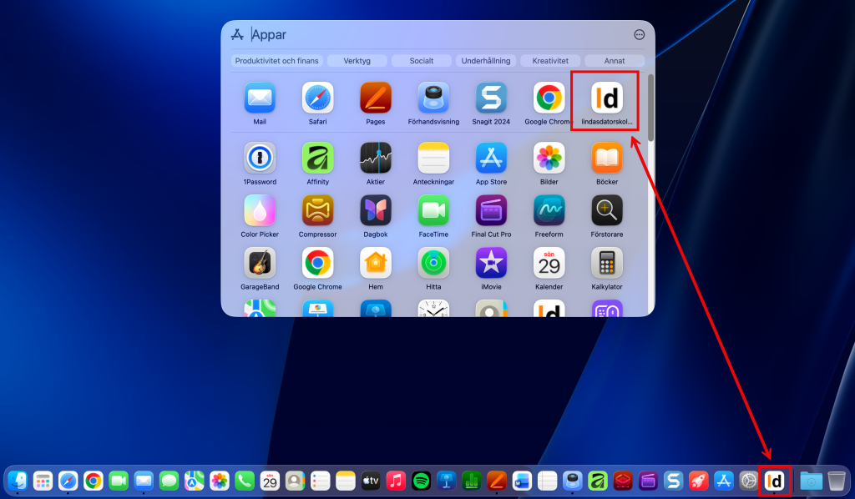Image resolution: width=855 pixels, height=499 pixels.
Task: Launch Microsoft Word from the Dock
Action: point(522,481)
